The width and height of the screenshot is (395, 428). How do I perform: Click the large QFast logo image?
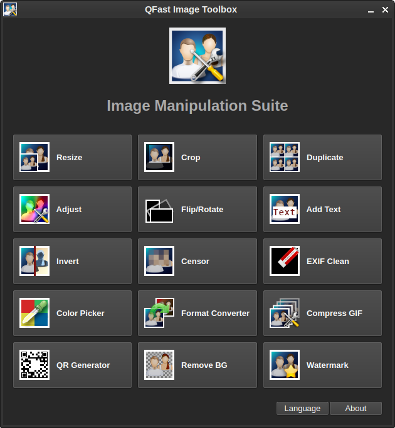[x=197, y=56]
